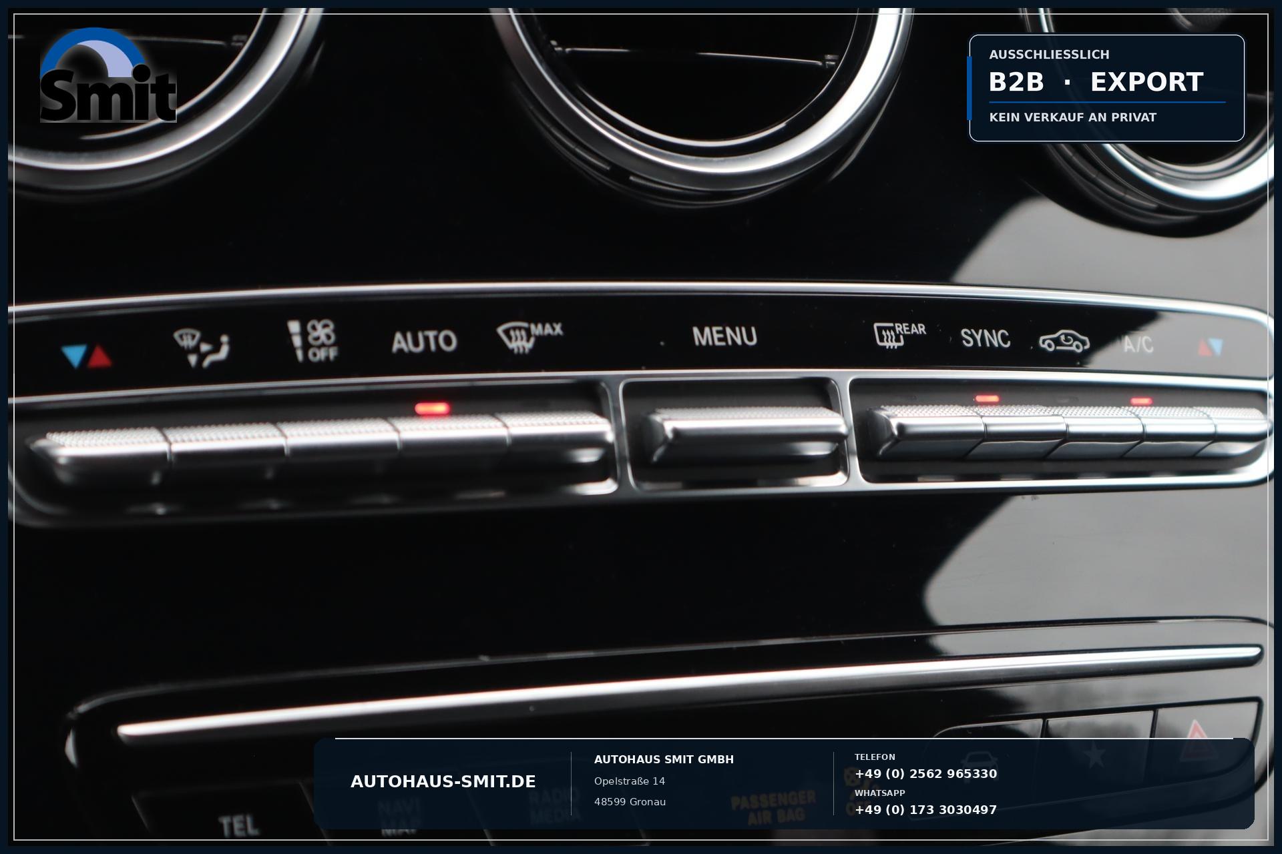Tap the air recirculation car icon
The height and width of the screenshot is (854, 1282).
(1064, 342)
